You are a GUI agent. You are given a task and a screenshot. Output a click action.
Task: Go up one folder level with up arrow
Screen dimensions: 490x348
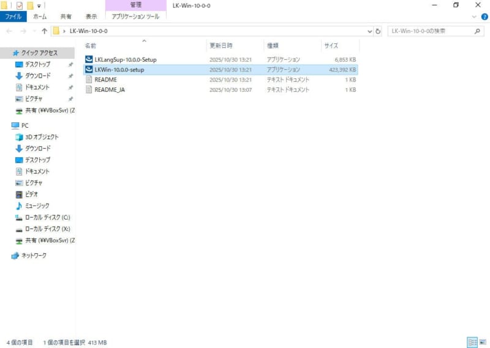(44, 31)
